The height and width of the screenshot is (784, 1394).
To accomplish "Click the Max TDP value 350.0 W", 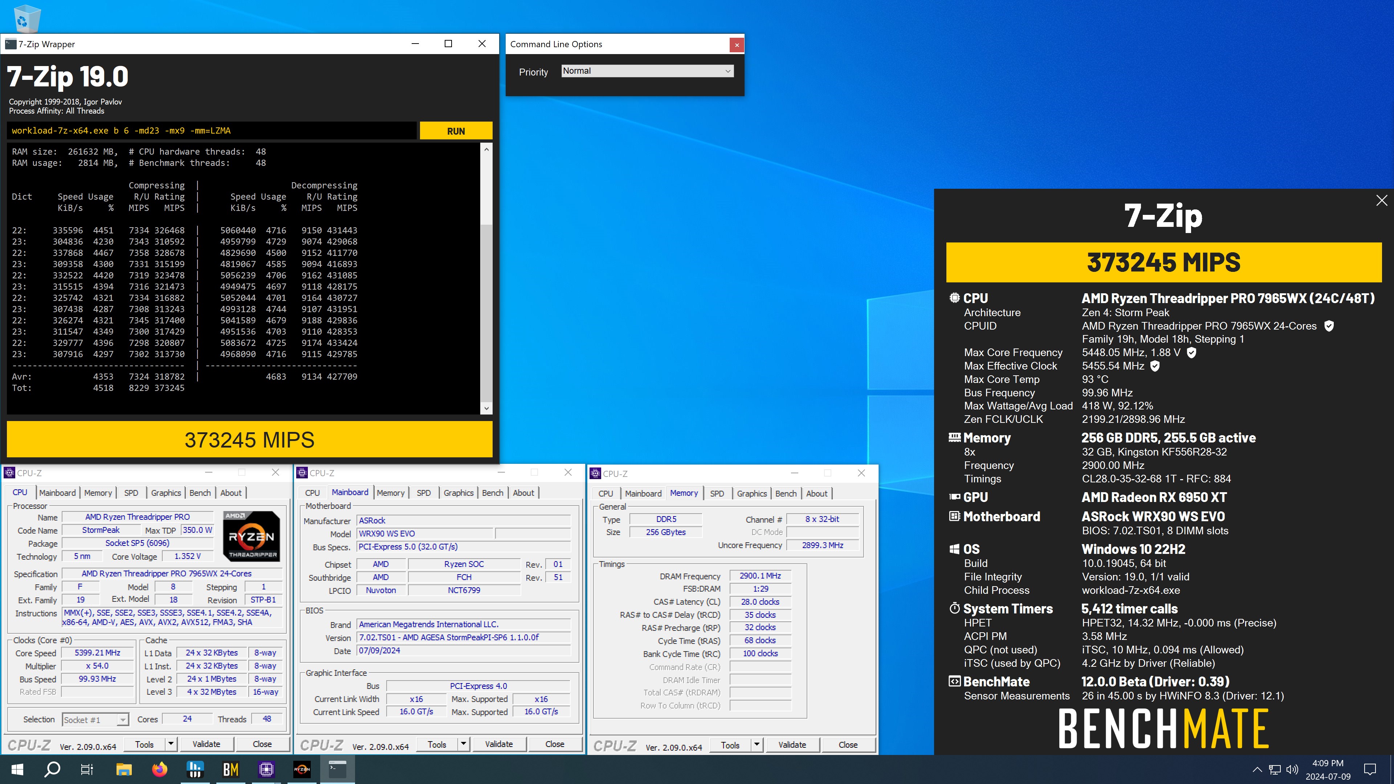I will (197, 530).
